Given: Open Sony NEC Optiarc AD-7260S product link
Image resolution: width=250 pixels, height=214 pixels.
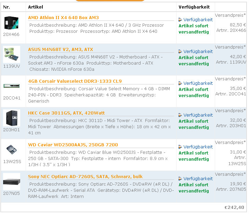Looking at the screenshot, I should pyautogui.click(x=85, y=176).
